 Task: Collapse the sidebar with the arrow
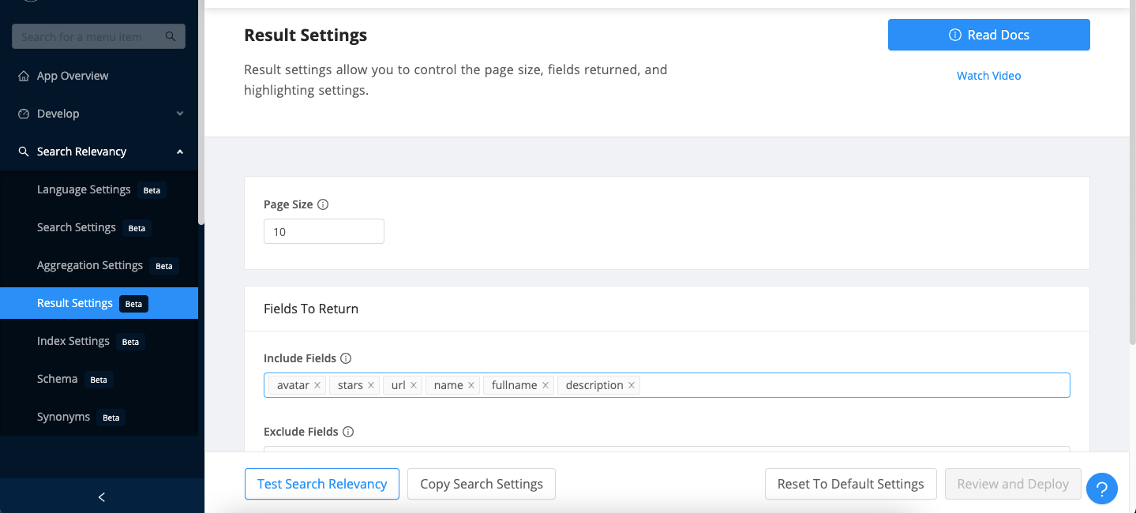(101, 496)
